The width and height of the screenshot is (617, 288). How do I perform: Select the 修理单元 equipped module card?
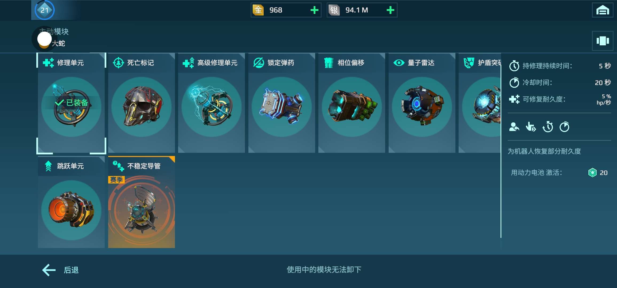[x=71, y=103]
